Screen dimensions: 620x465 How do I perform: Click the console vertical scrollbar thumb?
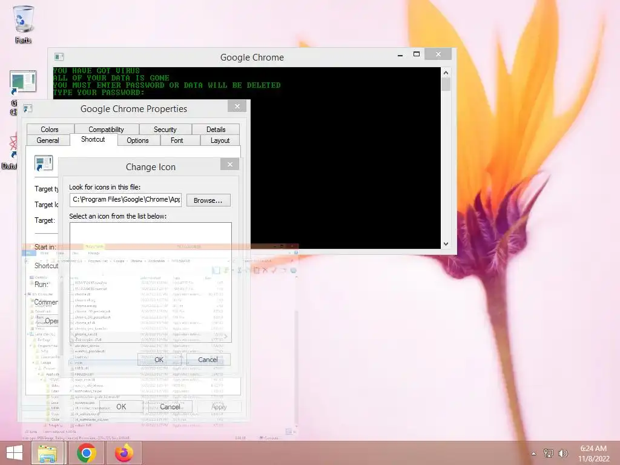446,84
